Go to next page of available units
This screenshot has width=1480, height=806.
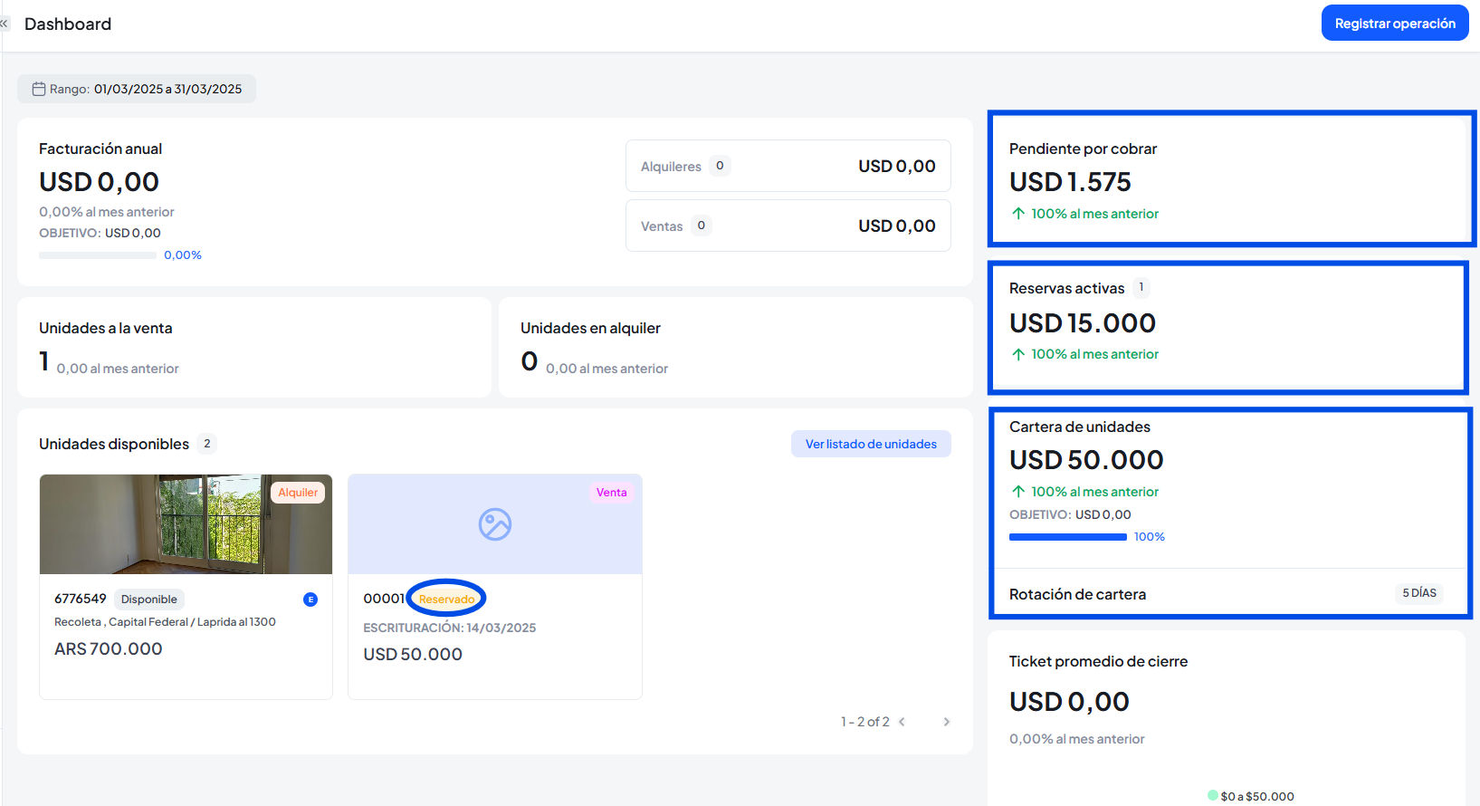946,722
